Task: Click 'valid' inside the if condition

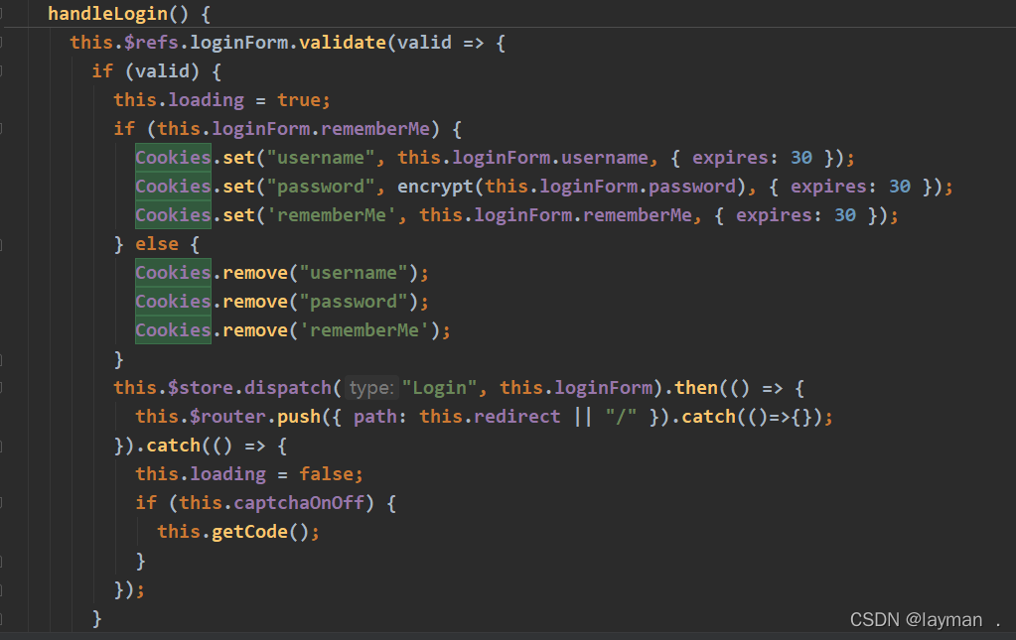Action: click(x=162, y=71)
